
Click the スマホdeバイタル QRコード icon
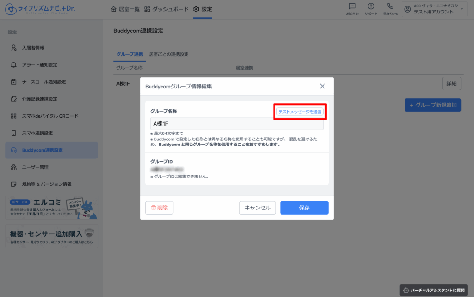[13, 116]
